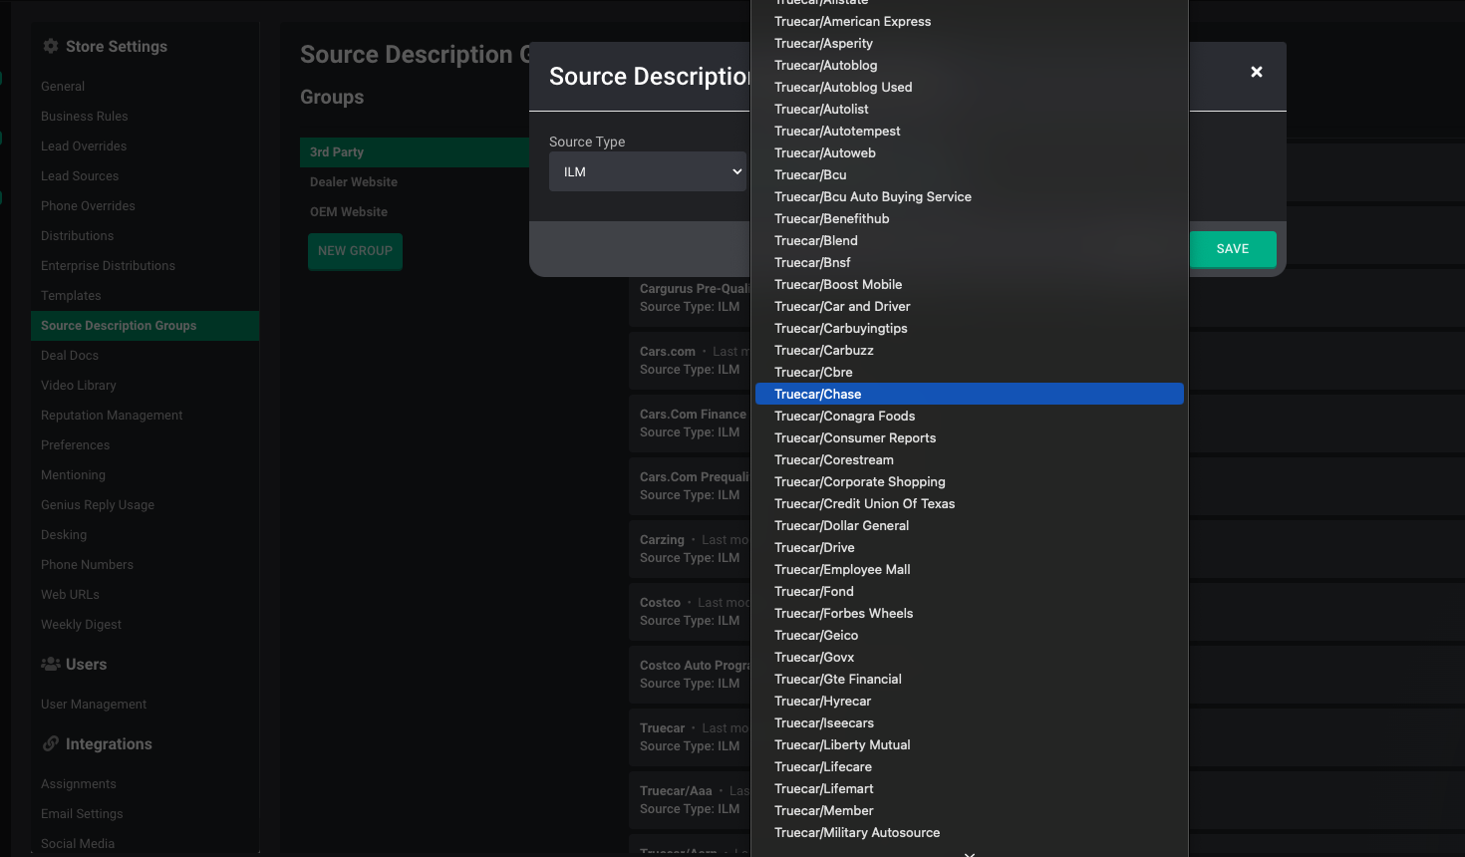This screenshot has height=857, width=1465.
Task: Choose Truecar/Liberty Mutual option
Action: click(970, 745)
